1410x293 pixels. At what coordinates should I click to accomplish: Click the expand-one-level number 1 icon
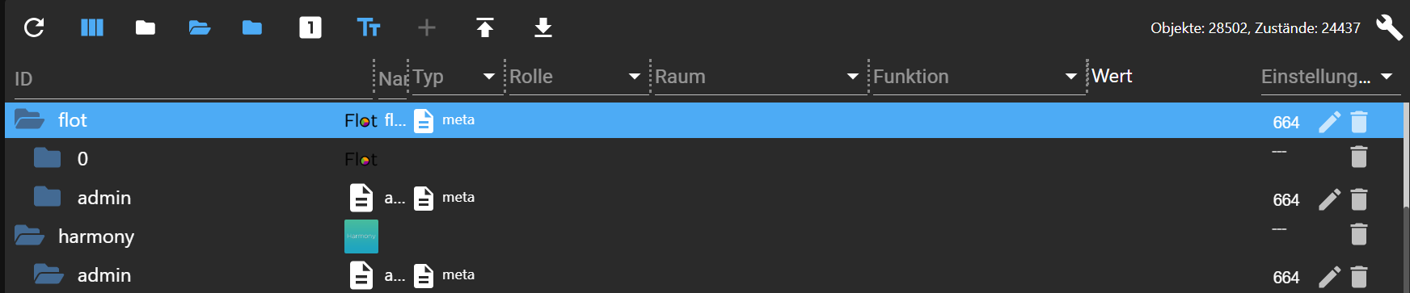[310, 27]
